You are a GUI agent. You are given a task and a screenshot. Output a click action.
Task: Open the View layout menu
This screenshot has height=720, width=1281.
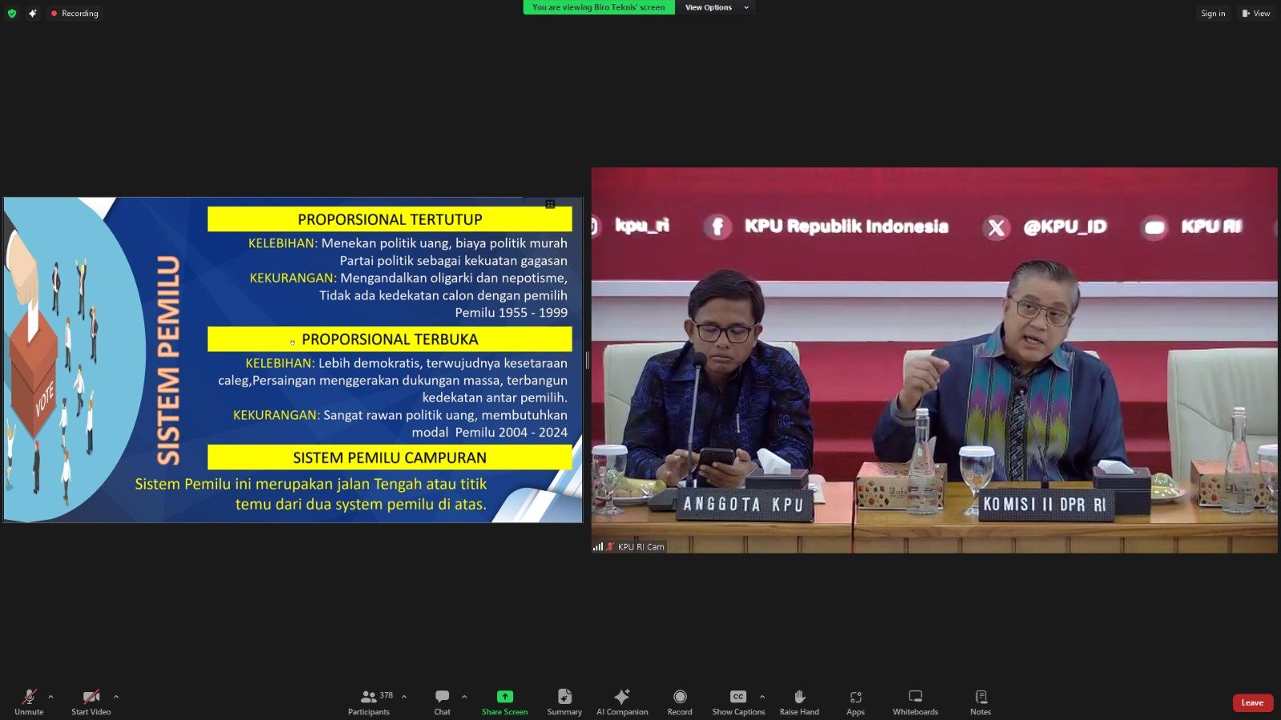pyautogui.click(x=1255, y=14)
